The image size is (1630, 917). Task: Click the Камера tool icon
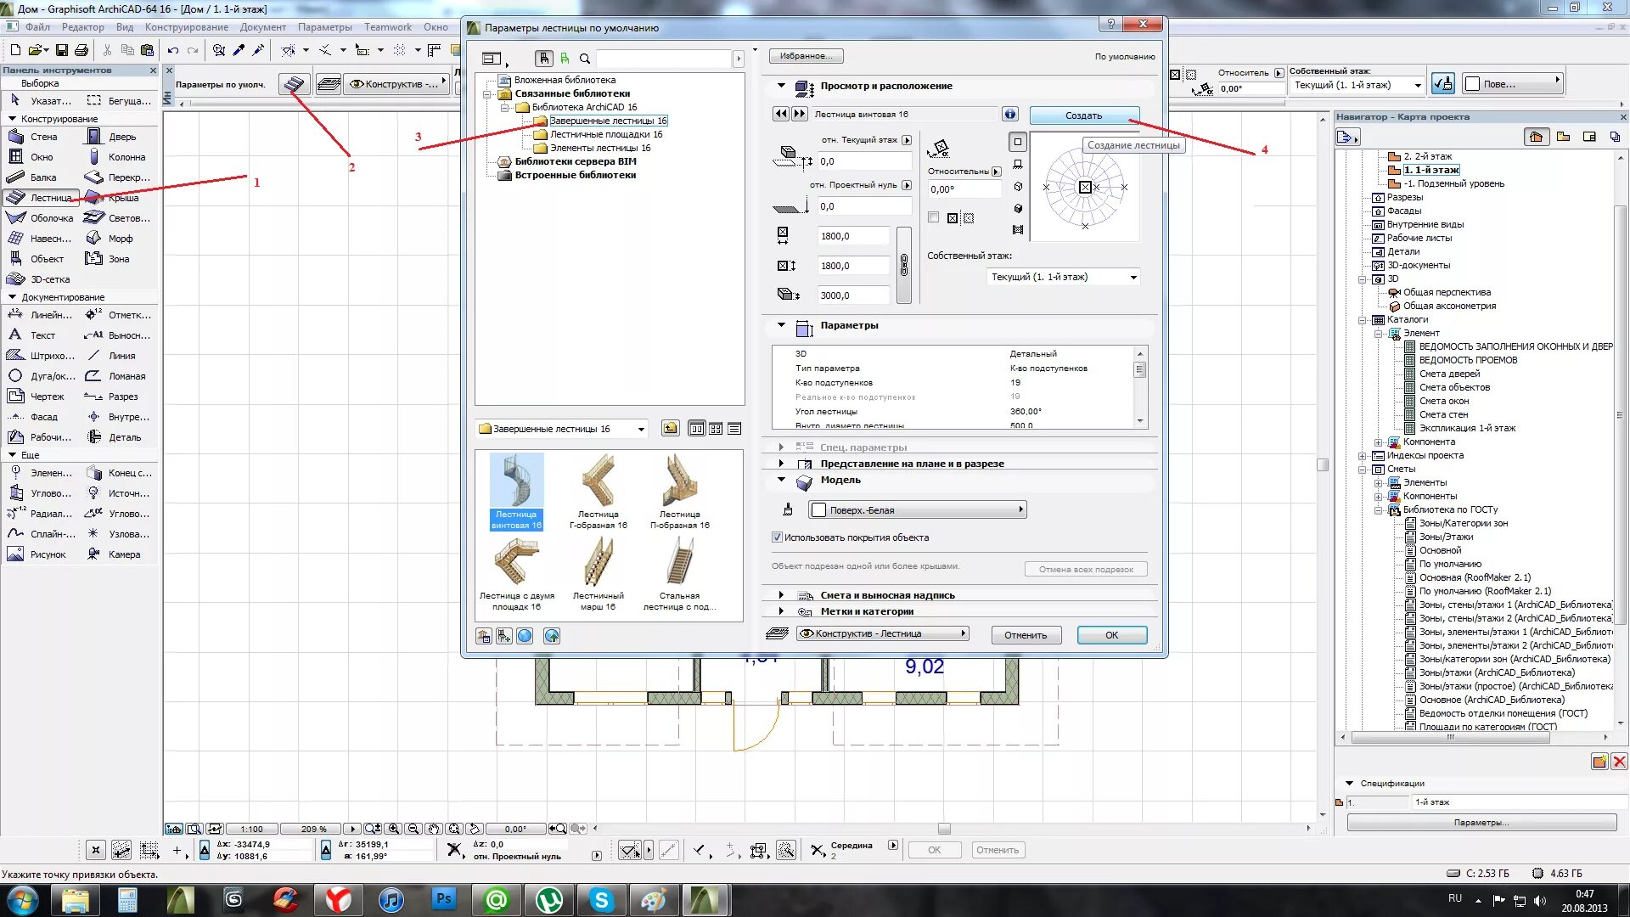click(x=94, y=554)
